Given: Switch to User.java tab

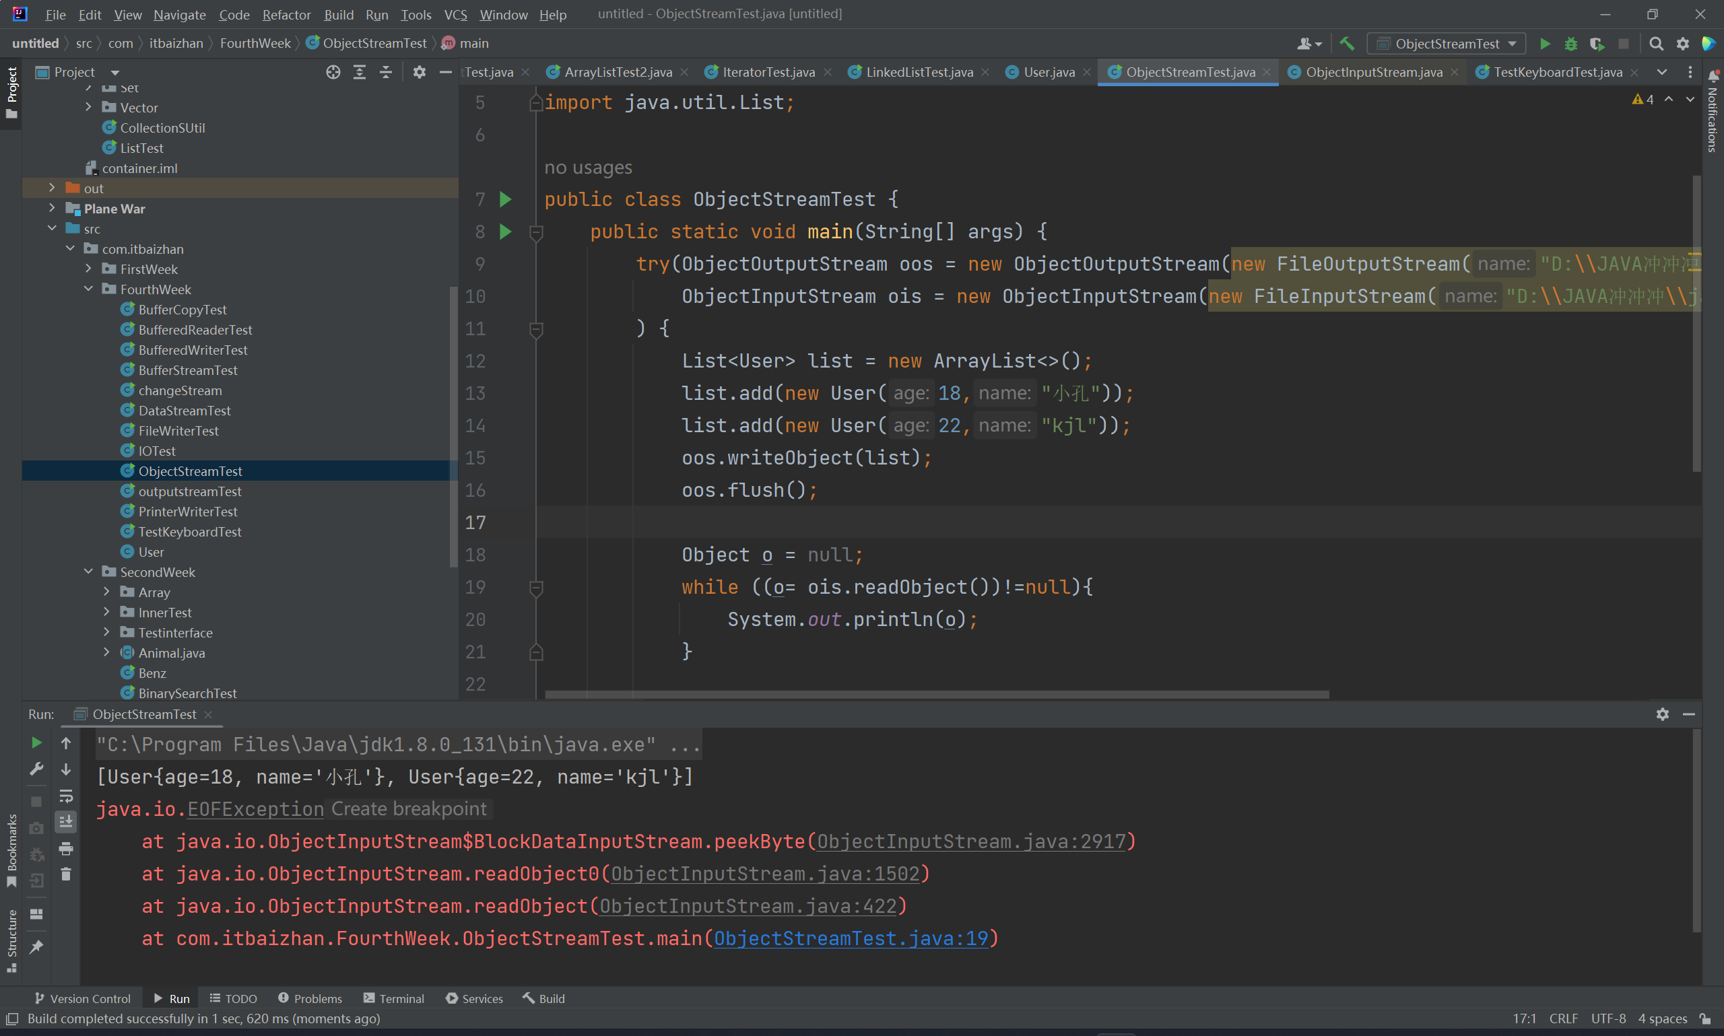Looking at the screenshot, I should tap(1049, 72).
